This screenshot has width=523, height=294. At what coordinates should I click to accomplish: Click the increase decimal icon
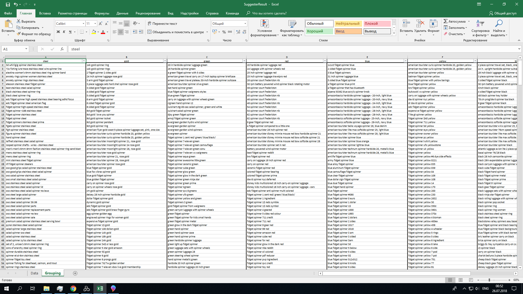coord(238,32)
